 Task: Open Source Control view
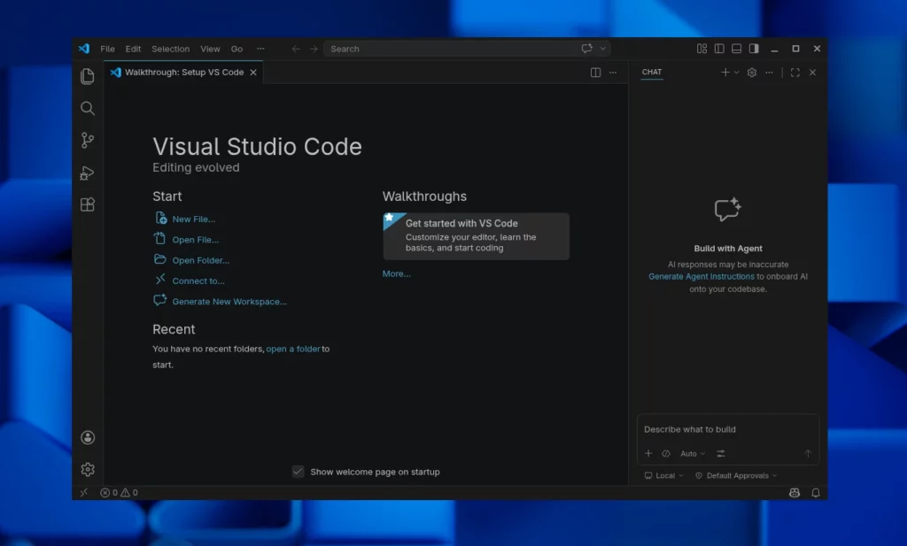coord(87,140)
